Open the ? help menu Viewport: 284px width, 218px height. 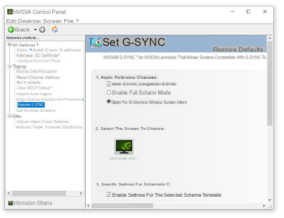[77, 21]
